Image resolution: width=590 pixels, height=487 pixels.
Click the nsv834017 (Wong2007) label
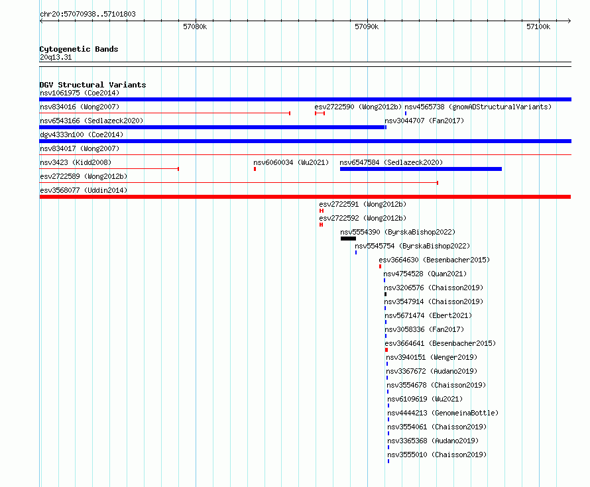(80, 148)
